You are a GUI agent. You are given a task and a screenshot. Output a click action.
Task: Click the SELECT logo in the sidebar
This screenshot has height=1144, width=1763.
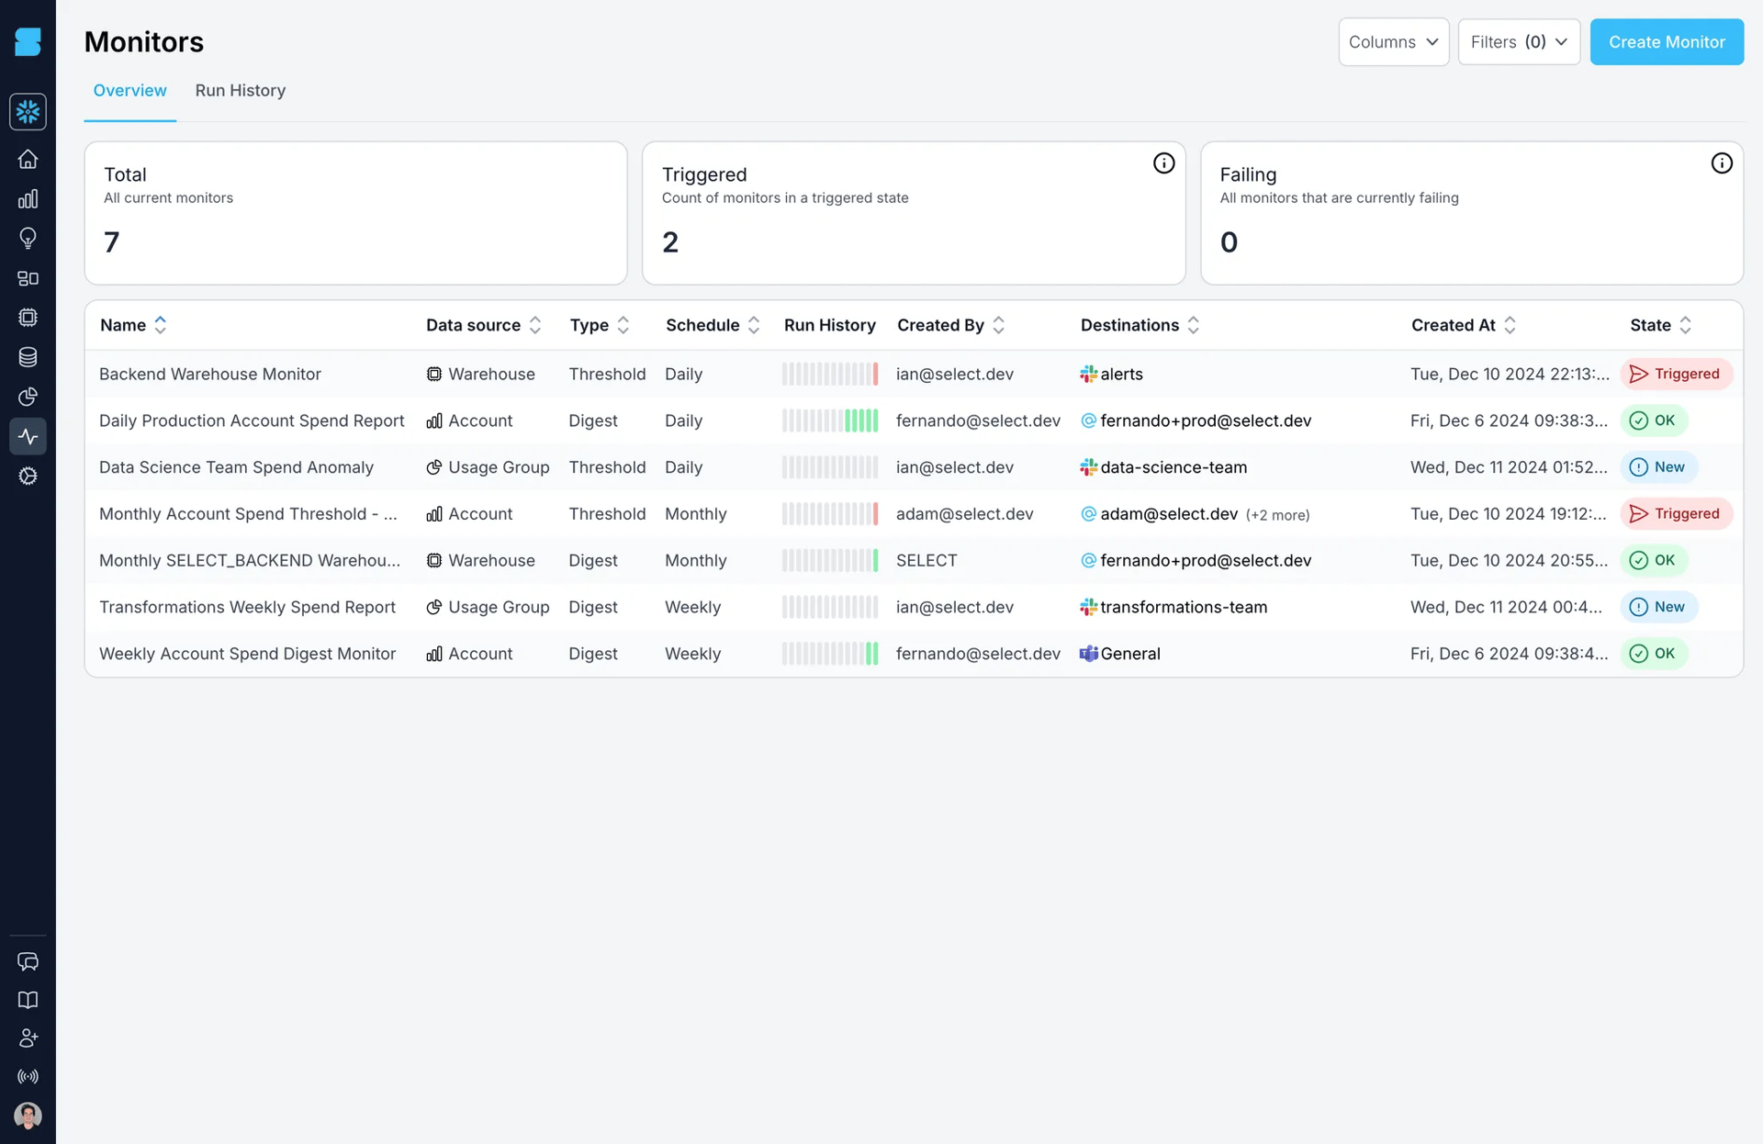(x=28, y=41)
